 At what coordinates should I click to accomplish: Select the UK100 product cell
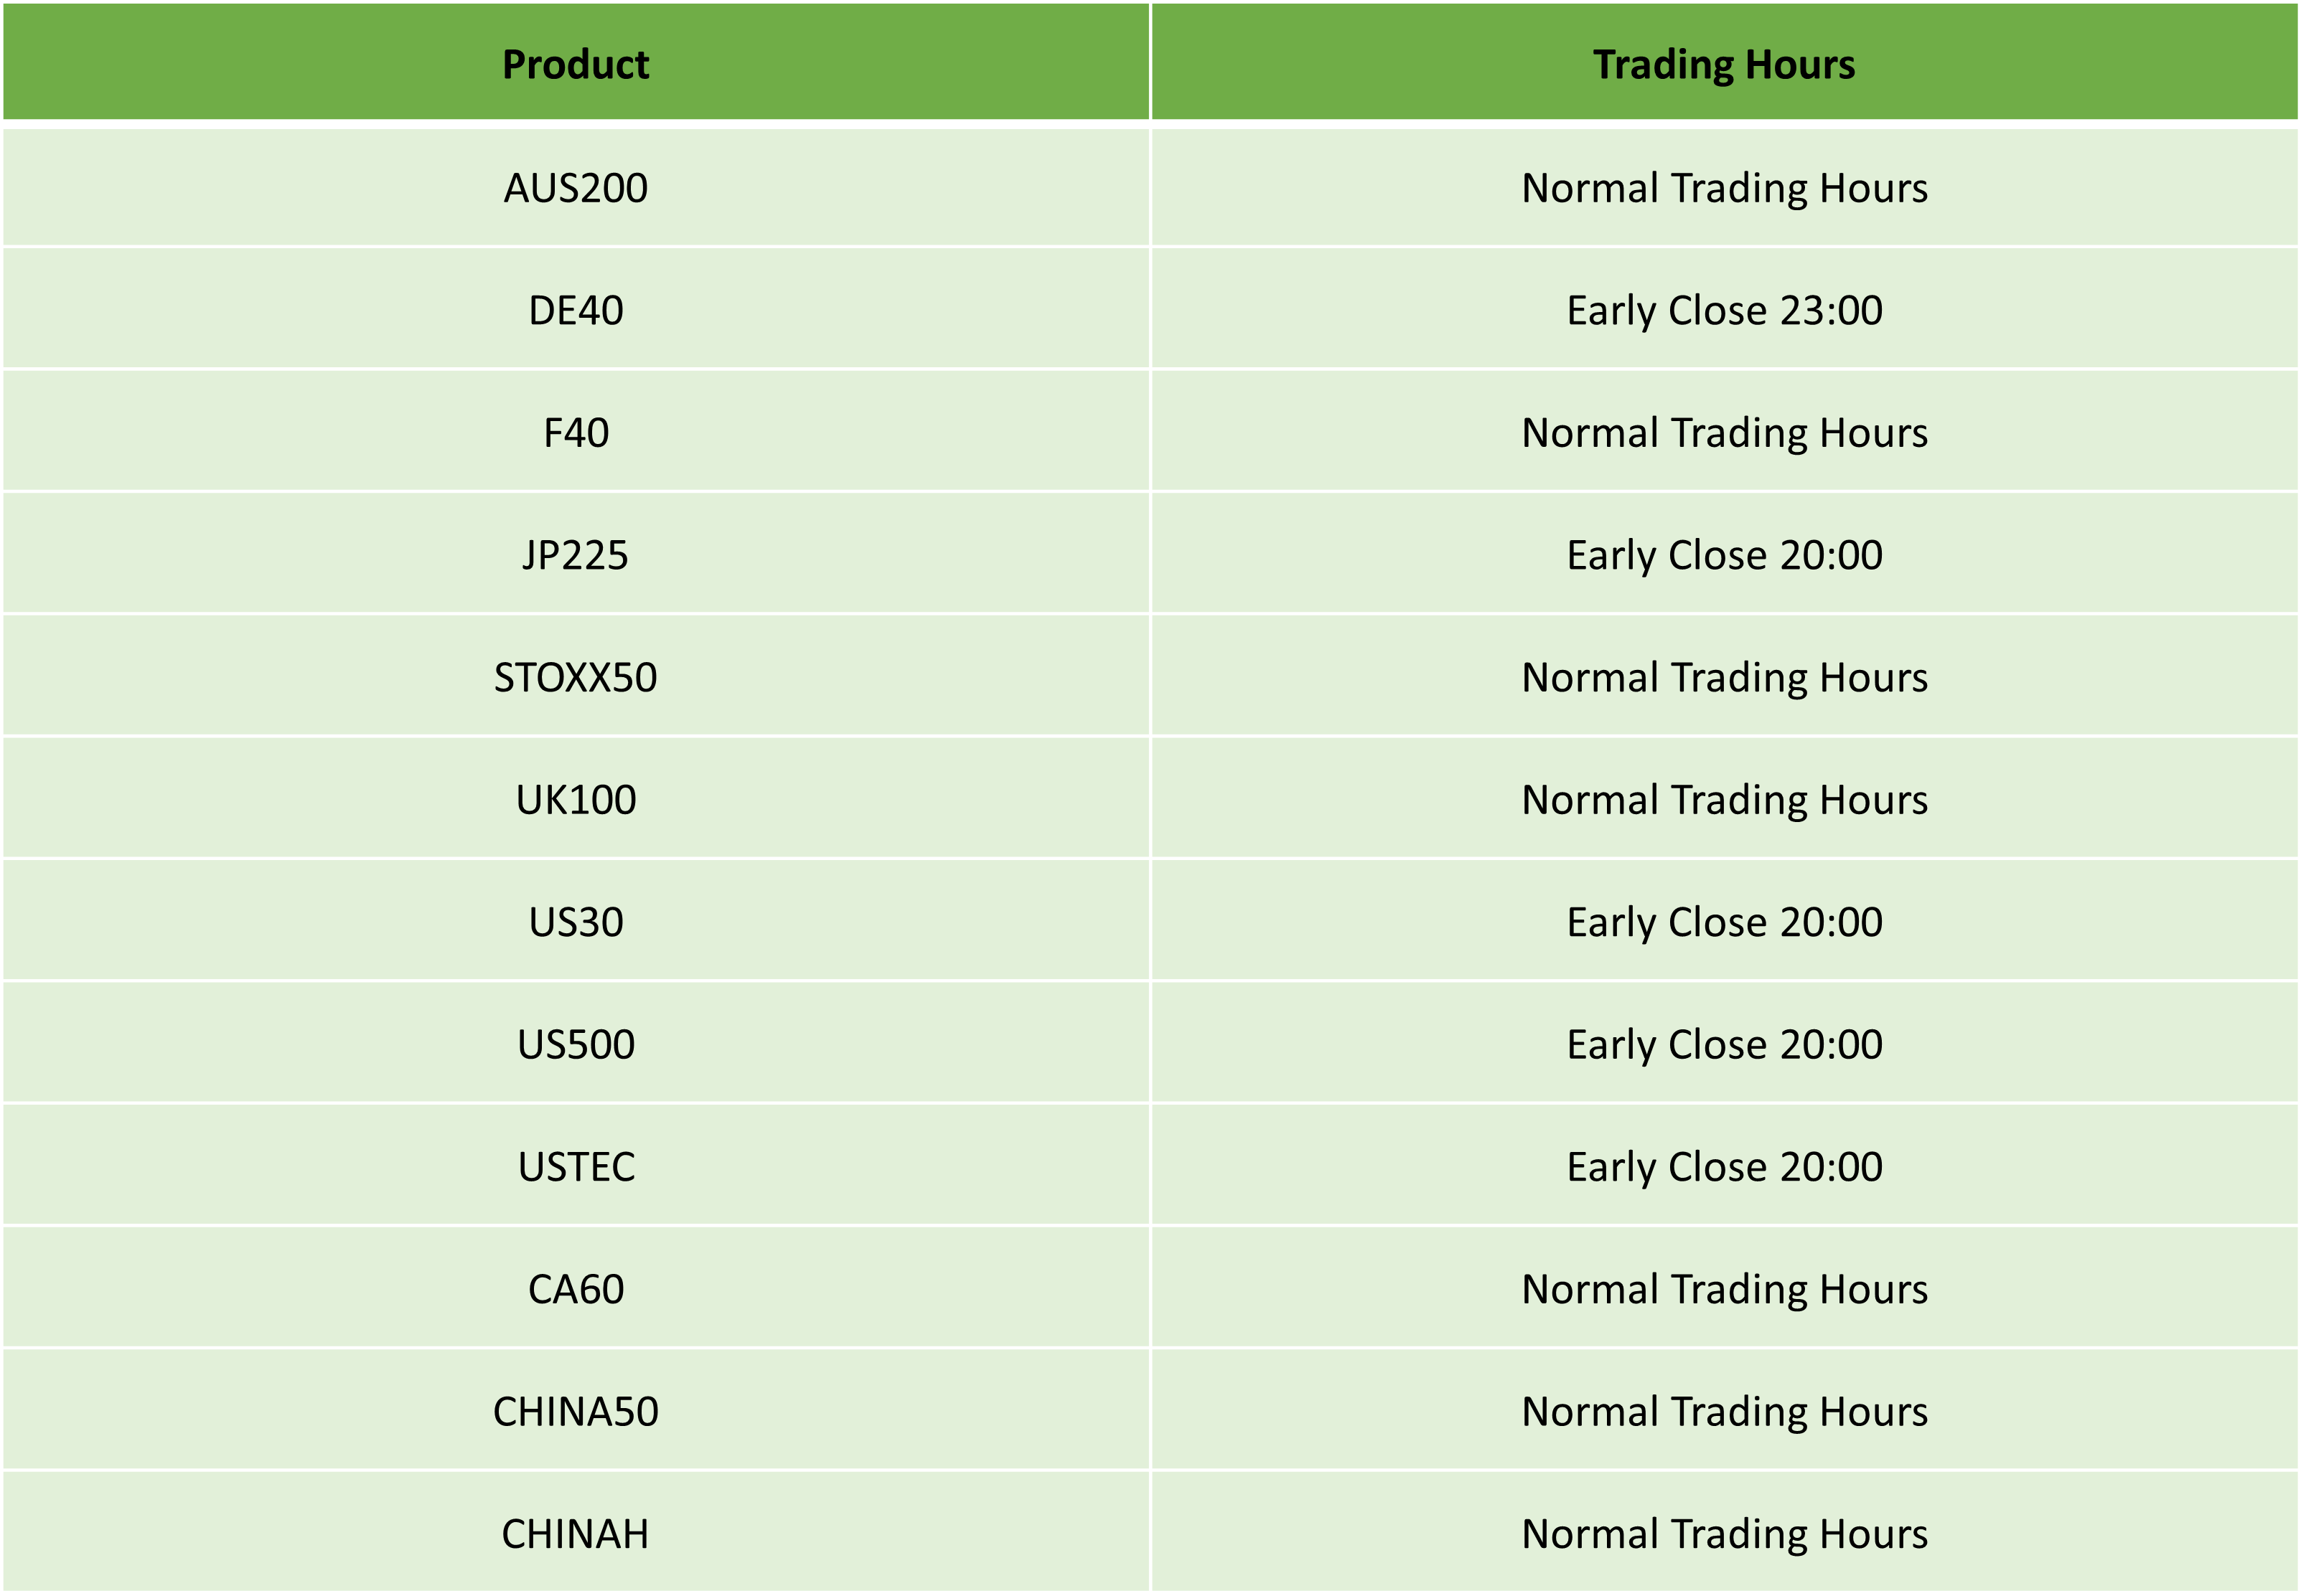pos(576,799)
